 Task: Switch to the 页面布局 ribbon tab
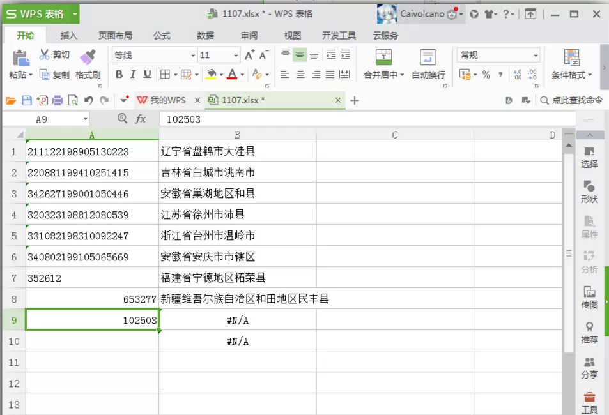coord(116,36)
